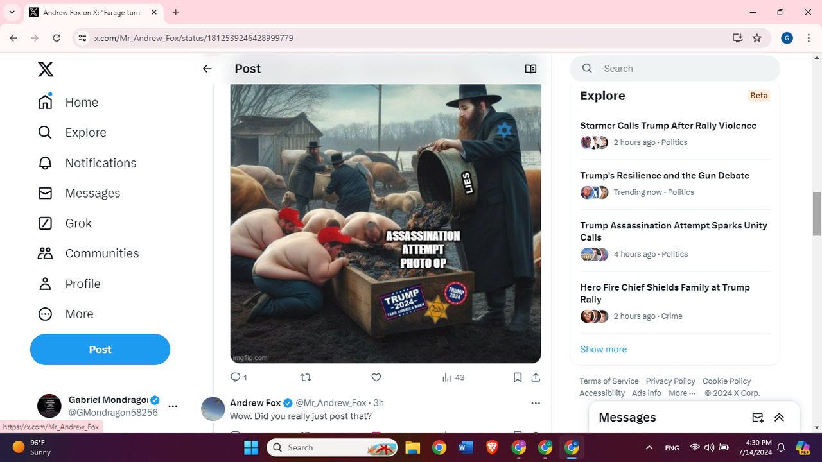Click the reply icon under the post
This screenshot has width=822, height=462.
[x=235, y=377]
